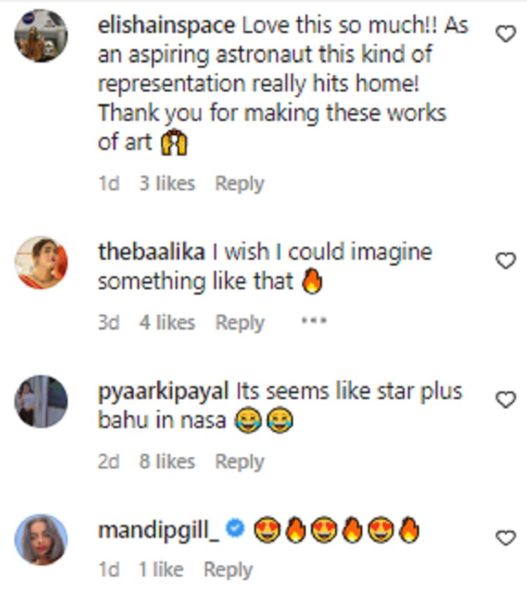View the 4 likes on thebaalika's comment

[x=167, y=323]
